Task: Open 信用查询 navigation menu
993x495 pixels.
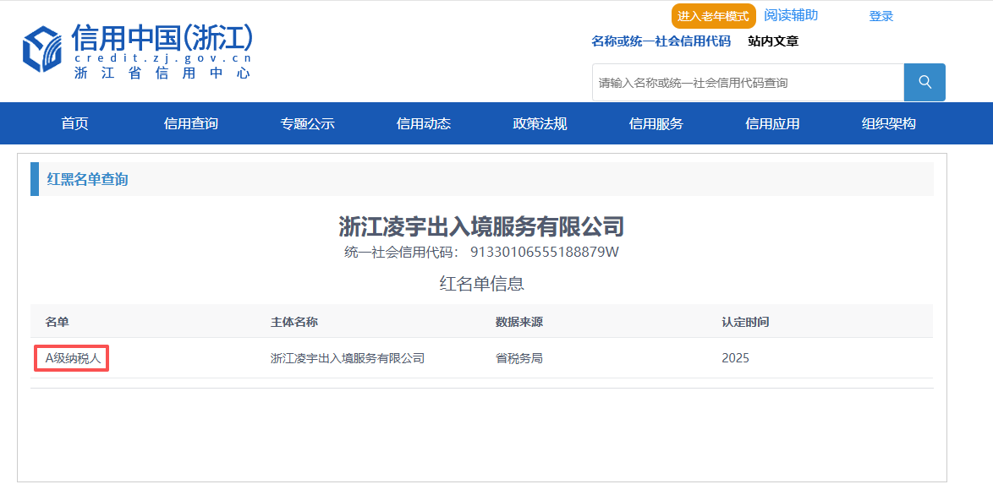Action: pos(190,124)
